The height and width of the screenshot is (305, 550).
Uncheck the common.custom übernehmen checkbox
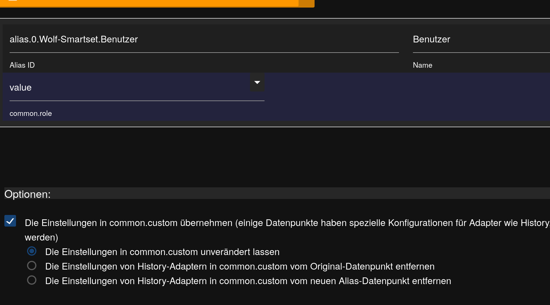pyautogui.click(x=10, y=221)
